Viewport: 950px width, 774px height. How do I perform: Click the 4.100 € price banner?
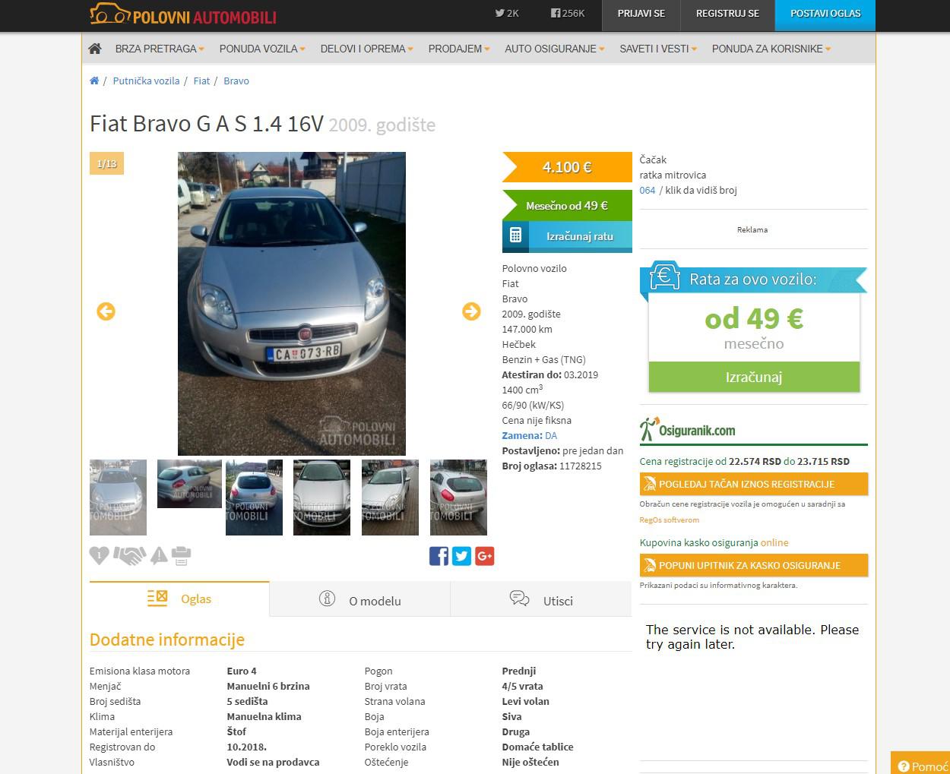click(567, 167)
